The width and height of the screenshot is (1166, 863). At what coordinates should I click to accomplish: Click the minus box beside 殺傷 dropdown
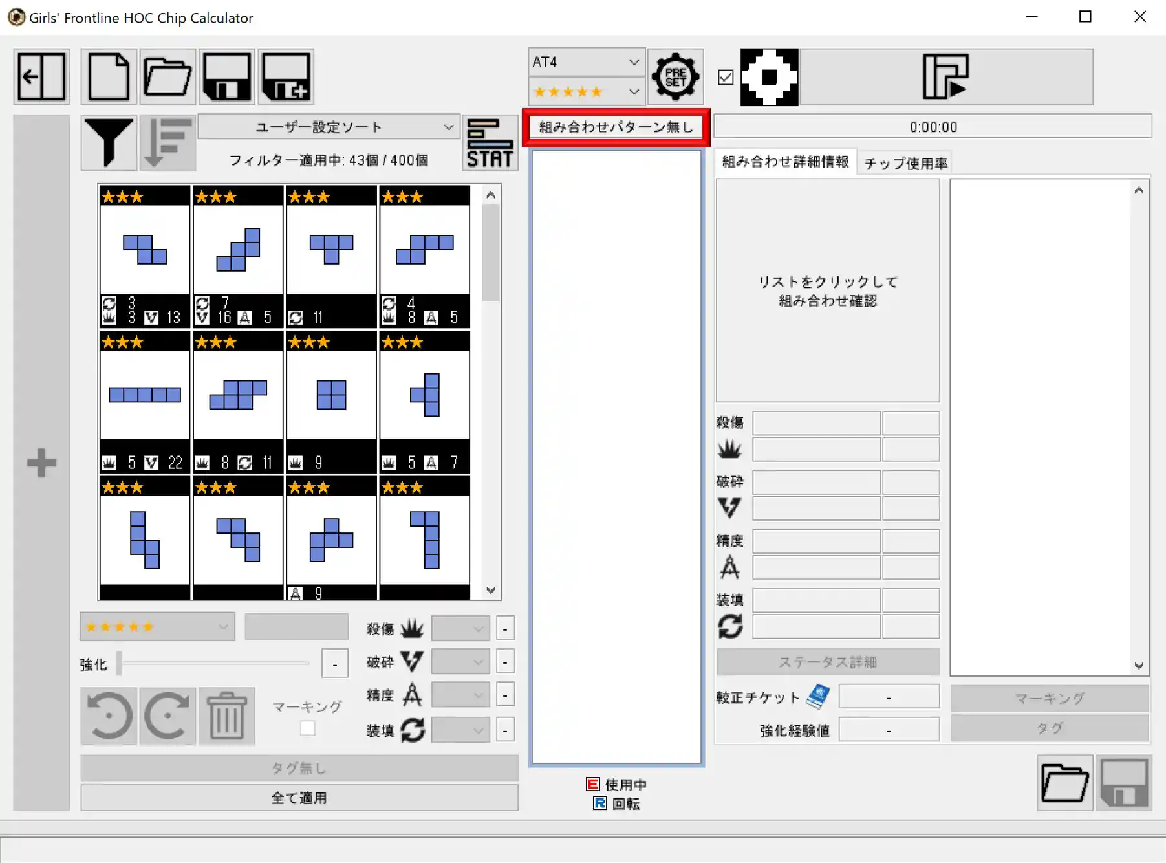[x=505, y=628]
